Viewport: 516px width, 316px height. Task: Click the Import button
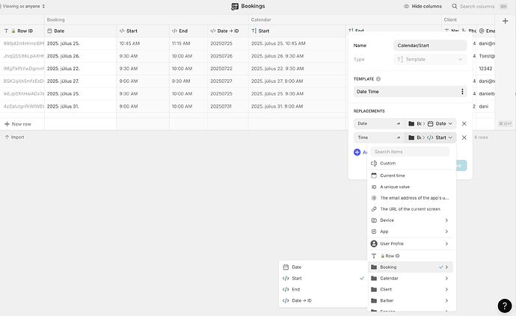[x=14, y=137]
